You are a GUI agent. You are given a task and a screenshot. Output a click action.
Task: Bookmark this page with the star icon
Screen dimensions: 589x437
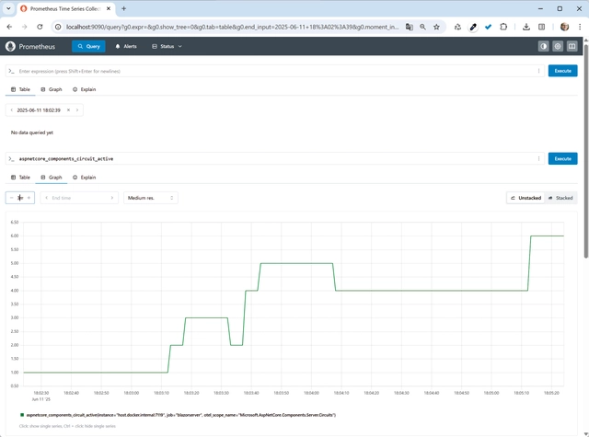pyautogui.click(x=437, y=27)
